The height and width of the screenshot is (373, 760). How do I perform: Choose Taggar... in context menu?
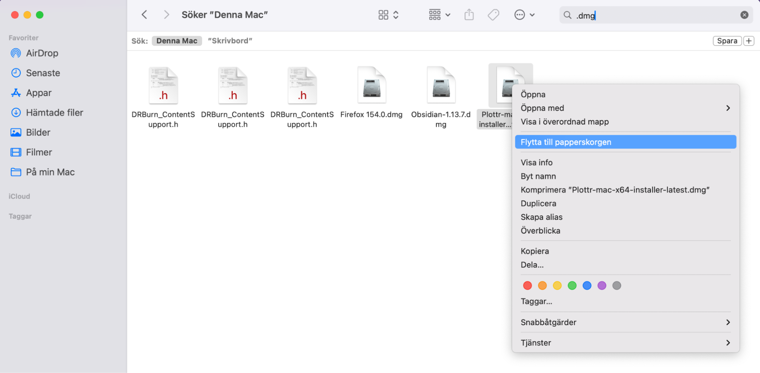coord(625,302)
